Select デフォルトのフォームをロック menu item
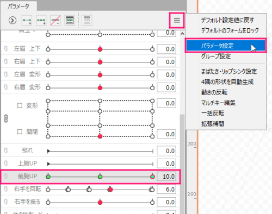The image size is (272, 214). coord(230,30)
